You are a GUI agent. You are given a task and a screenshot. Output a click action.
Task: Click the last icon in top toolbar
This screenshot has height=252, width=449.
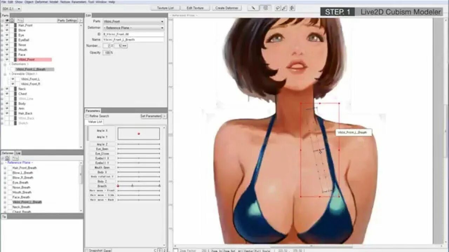coord(292,8)
